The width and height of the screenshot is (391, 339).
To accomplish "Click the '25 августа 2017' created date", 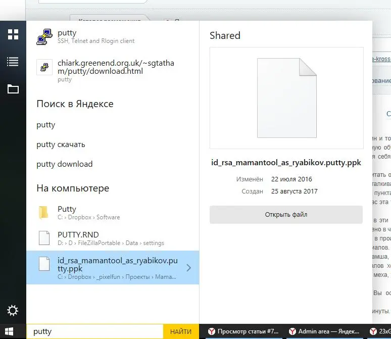I will point(294,191).
